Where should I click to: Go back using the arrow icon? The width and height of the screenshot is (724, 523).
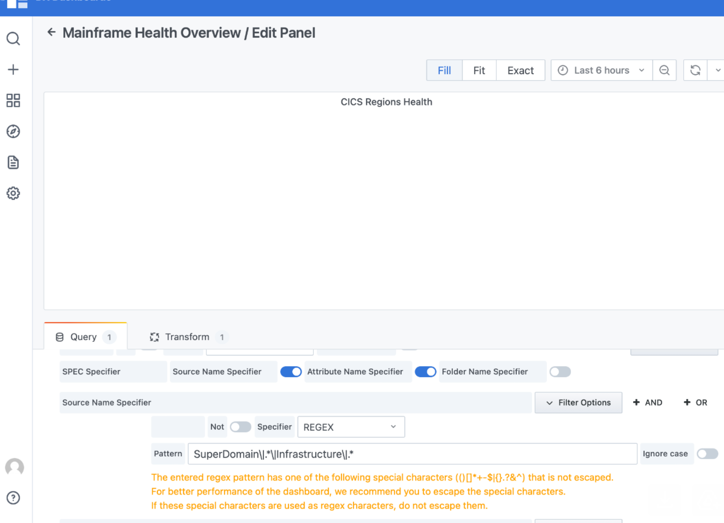pos(52,32)
